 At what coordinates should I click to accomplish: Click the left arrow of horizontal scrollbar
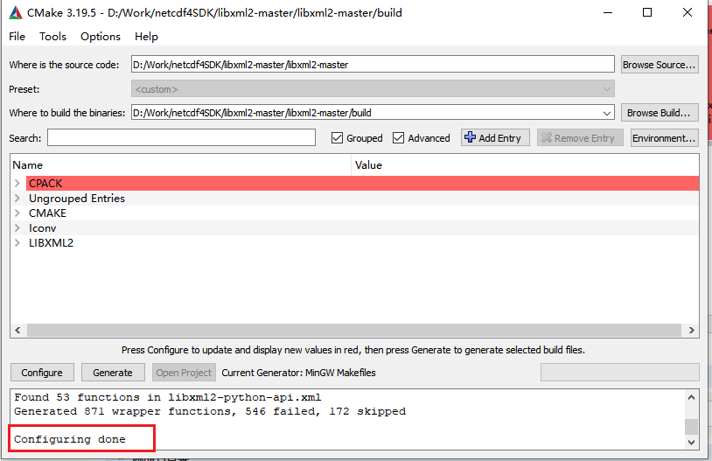point(17,330)
